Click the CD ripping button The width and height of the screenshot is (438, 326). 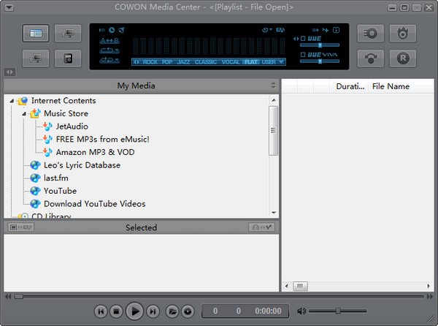[x=370, y=34]
